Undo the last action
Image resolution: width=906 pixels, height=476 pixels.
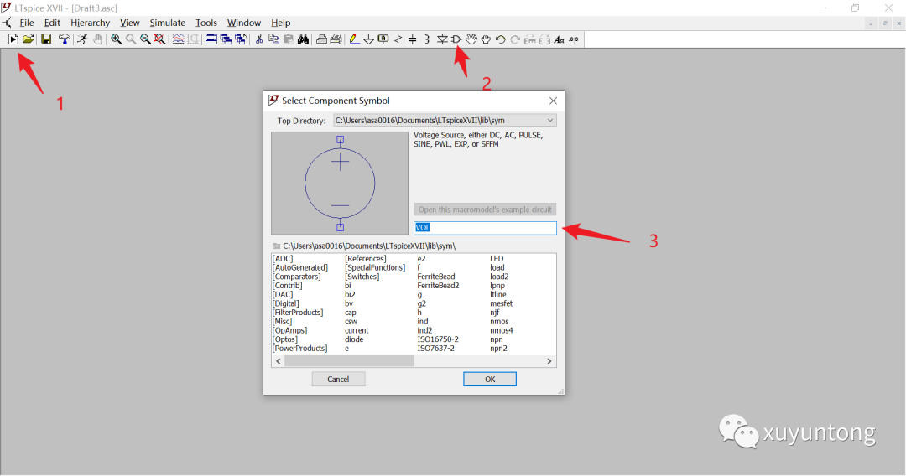click(x=500, y=39)
